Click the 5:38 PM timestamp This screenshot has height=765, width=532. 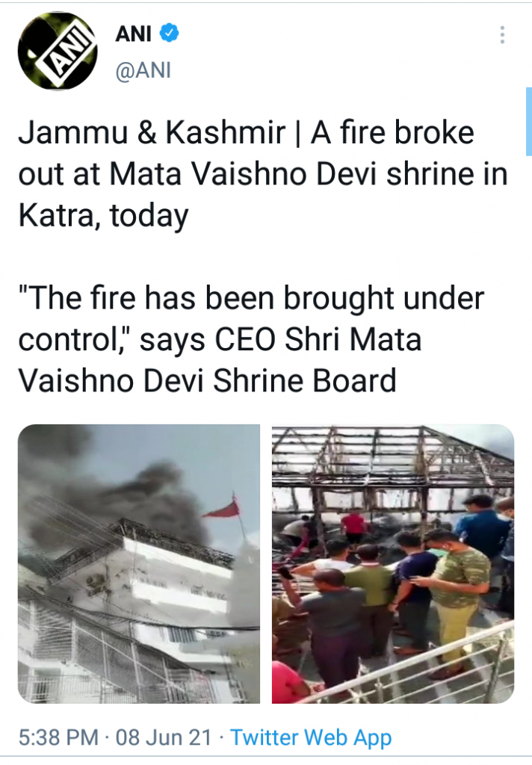pyautogui.click(x=58, y=737)
